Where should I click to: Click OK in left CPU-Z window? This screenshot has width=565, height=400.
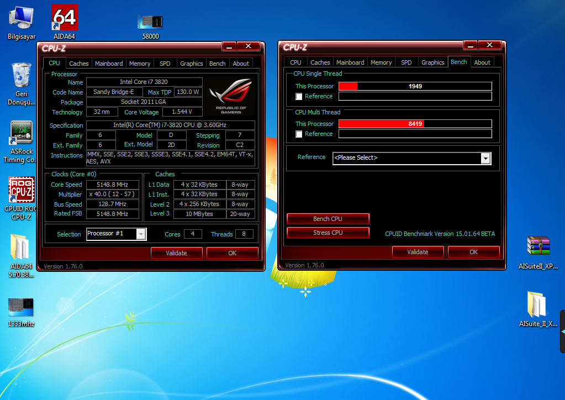(x=233, y=253)
